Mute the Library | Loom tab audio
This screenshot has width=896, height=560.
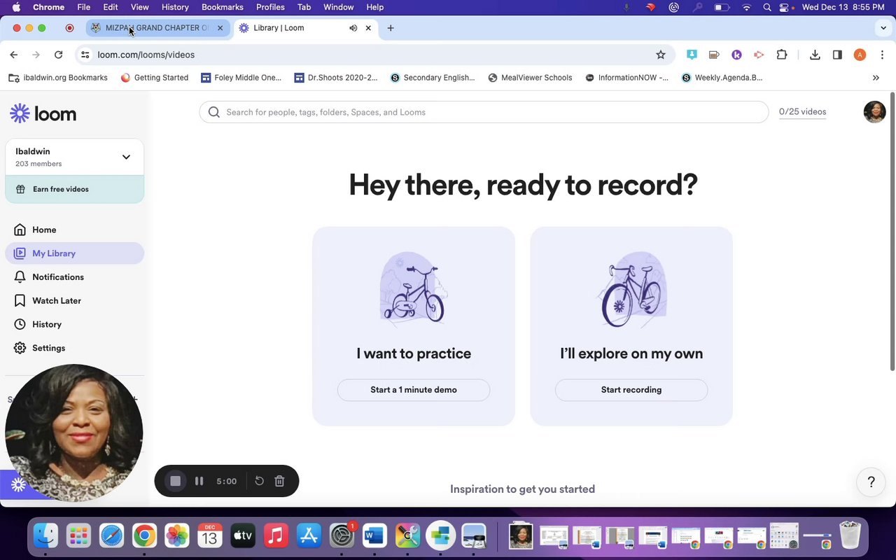point(353,28)
